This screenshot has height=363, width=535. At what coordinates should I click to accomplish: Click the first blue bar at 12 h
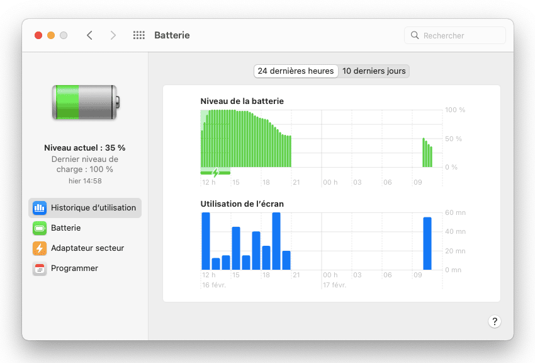coord(206,241)
